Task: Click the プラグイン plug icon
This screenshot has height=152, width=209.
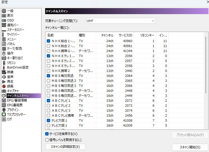Action: click(4, 110)
